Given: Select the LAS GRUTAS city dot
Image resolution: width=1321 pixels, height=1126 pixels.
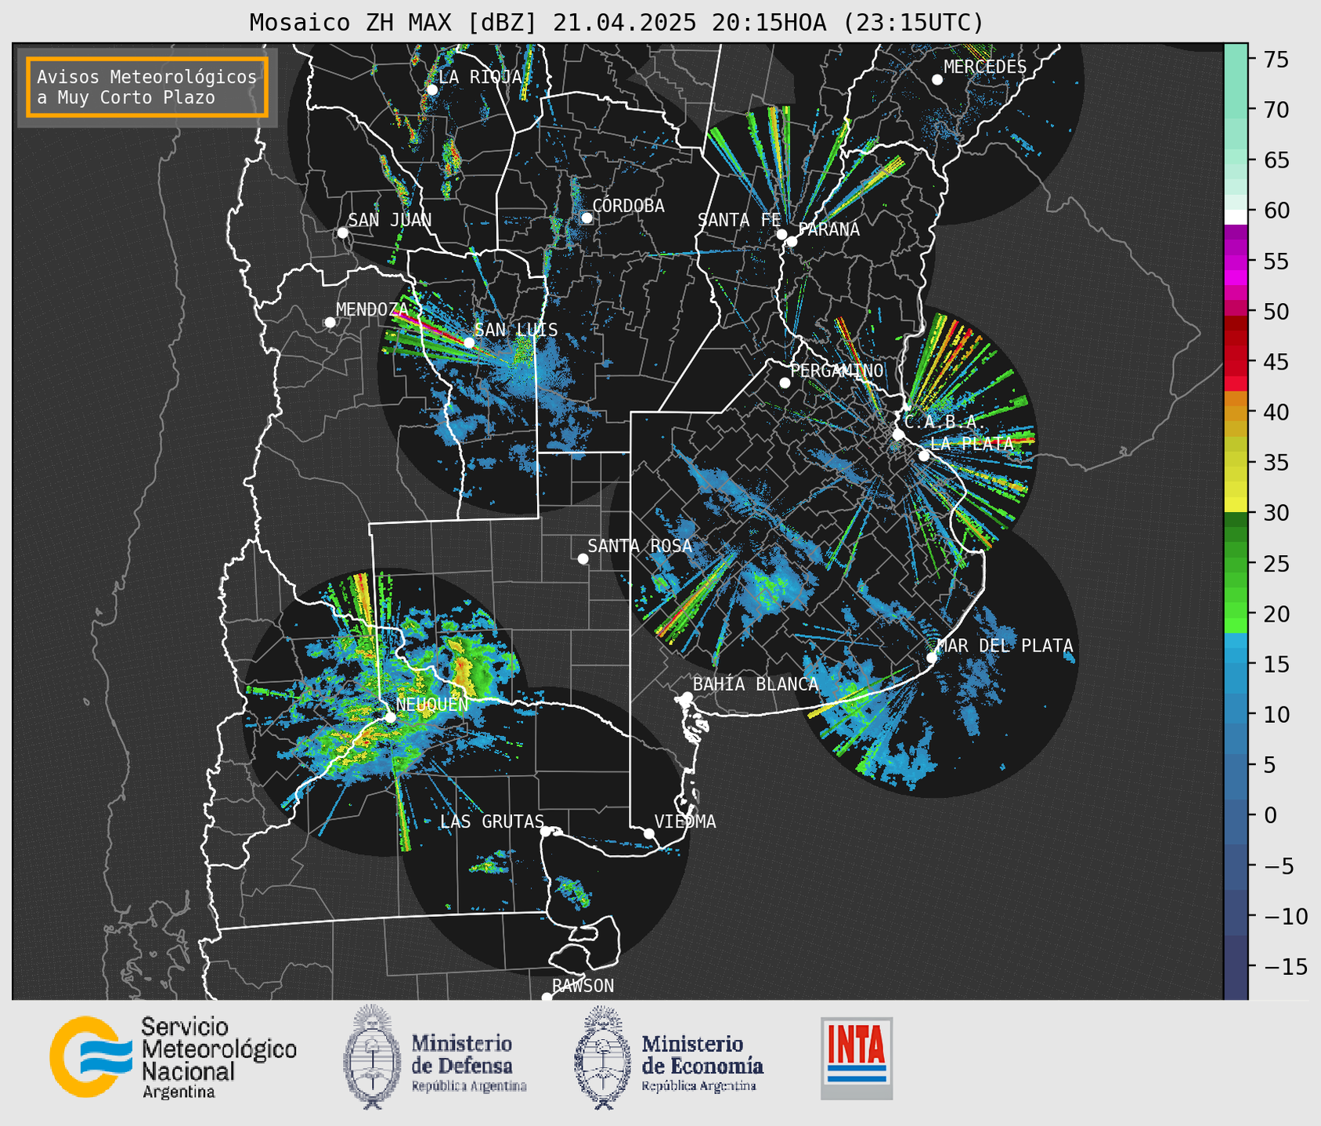Looking at the screenshot, I should coord(546,831).
